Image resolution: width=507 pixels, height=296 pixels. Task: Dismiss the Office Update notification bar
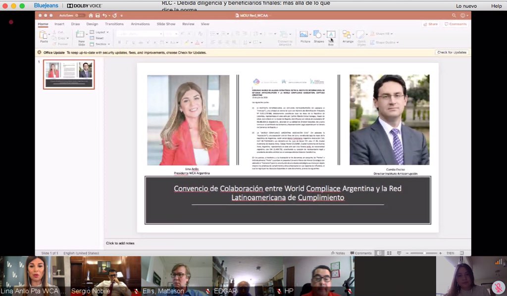coord(39,52)
